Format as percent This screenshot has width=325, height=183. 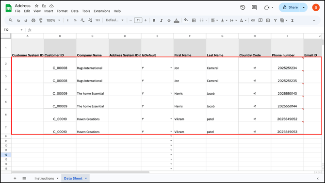coord(75,20)
